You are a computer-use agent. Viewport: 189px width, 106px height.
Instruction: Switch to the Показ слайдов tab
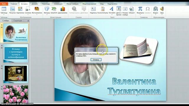[x=72, y=4]
